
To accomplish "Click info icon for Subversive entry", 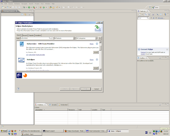I will point(97,44).
